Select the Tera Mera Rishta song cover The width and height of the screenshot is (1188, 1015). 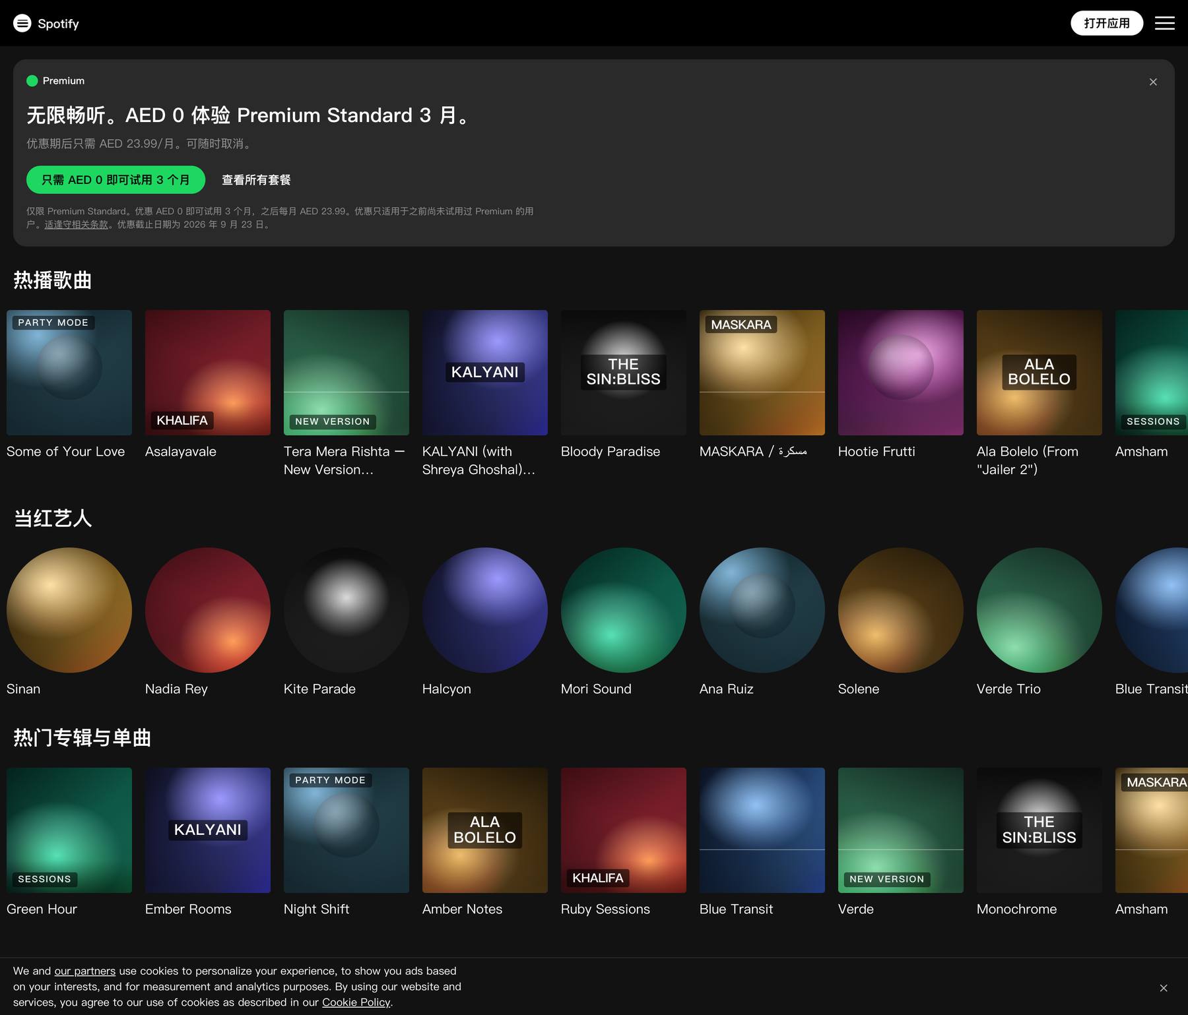point(346,373)
